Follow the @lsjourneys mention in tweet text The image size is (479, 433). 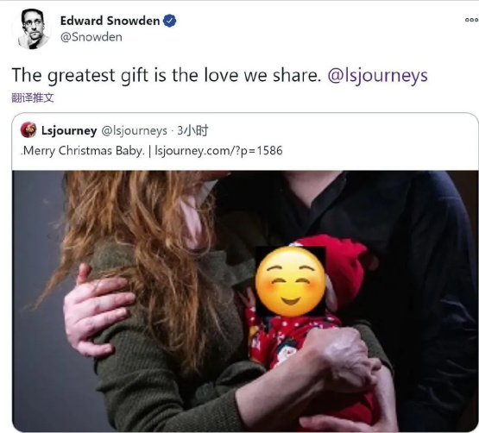click(377, 75)
